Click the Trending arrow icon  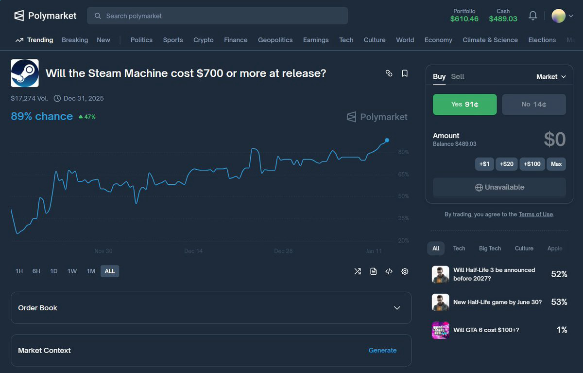19,40
